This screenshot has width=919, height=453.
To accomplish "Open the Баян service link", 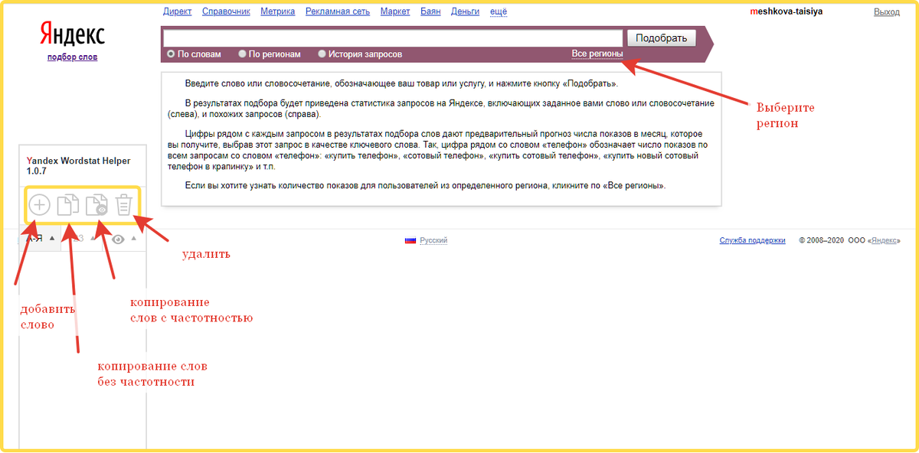I will pos(430,11).
